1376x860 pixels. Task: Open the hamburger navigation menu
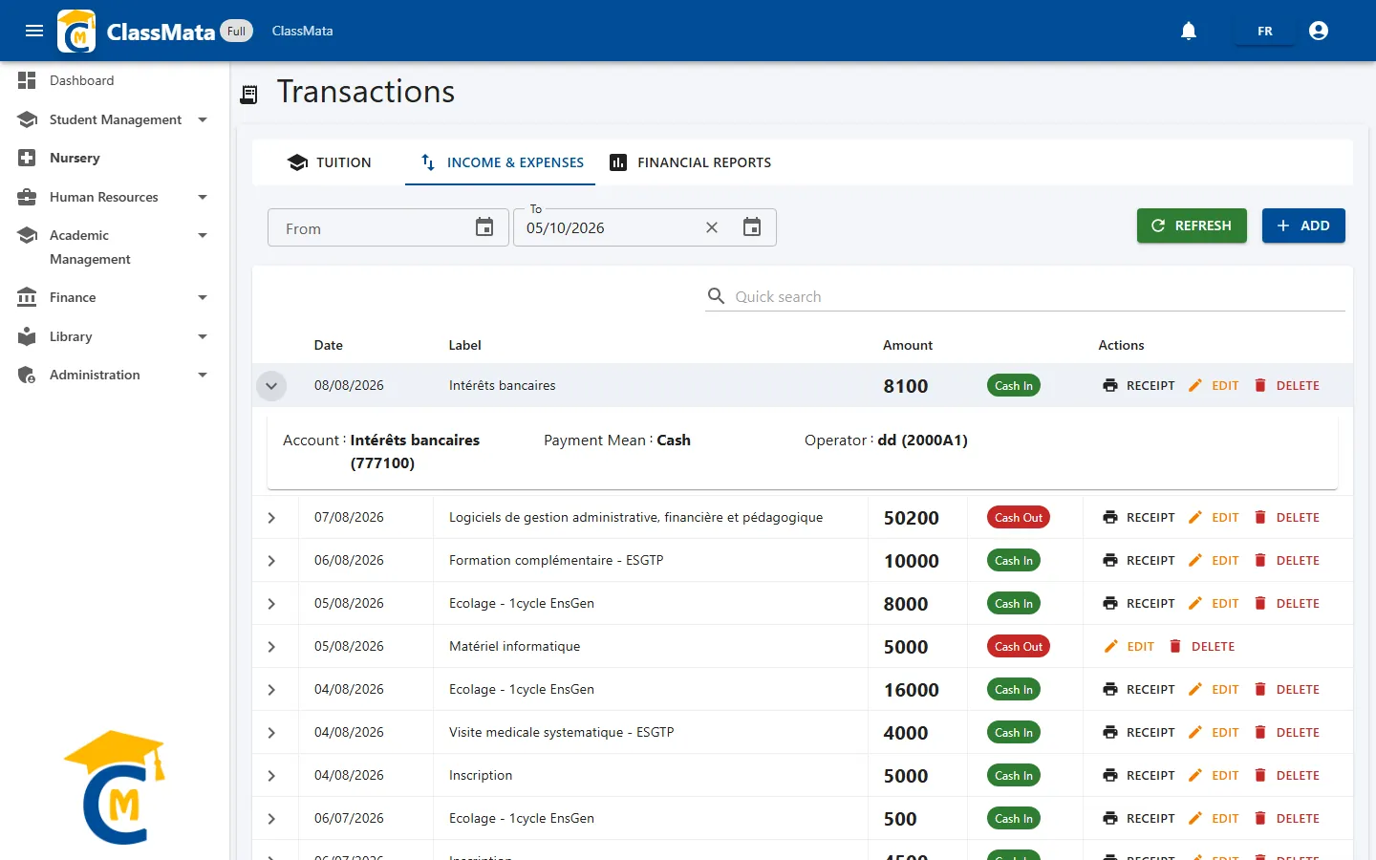34,31
